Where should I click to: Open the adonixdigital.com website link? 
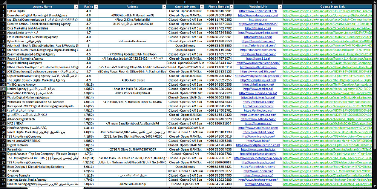(258, 46)
